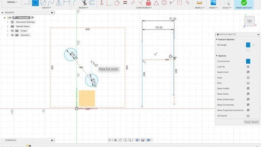Apply Symmetry constraint
Image resolution: width=261 pixels, height=147 pixels.
179,3
